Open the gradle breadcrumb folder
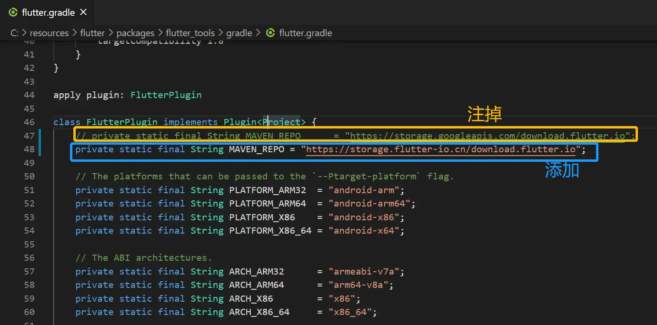This screenshot has height=325, width=657. [x=239, y=33]
